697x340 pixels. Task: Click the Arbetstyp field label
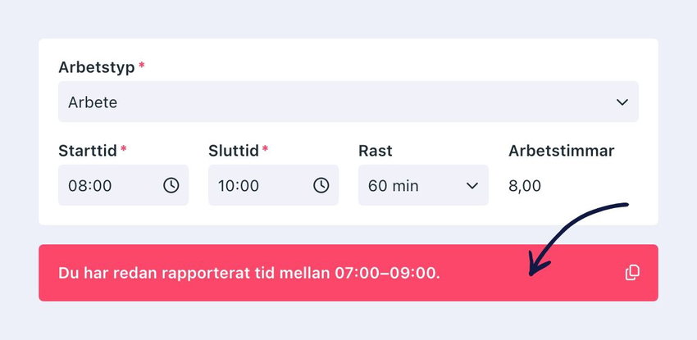(x=97, y=67)
